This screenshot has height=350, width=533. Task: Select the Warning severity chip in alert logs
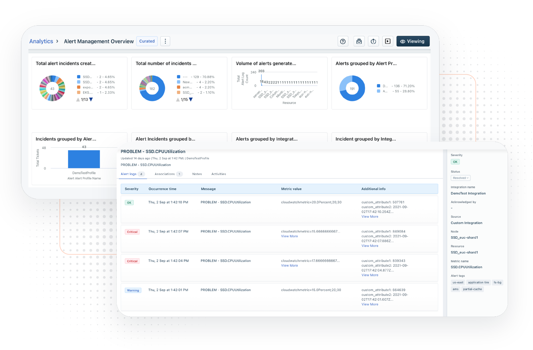133,290
